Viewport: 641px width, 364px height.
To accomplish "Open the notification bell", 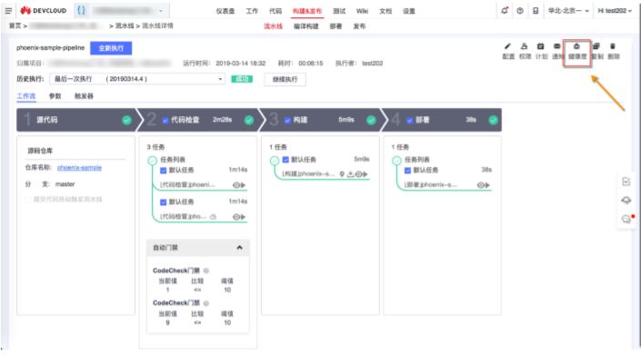I will pyautogui.click(x=505, y=11).
